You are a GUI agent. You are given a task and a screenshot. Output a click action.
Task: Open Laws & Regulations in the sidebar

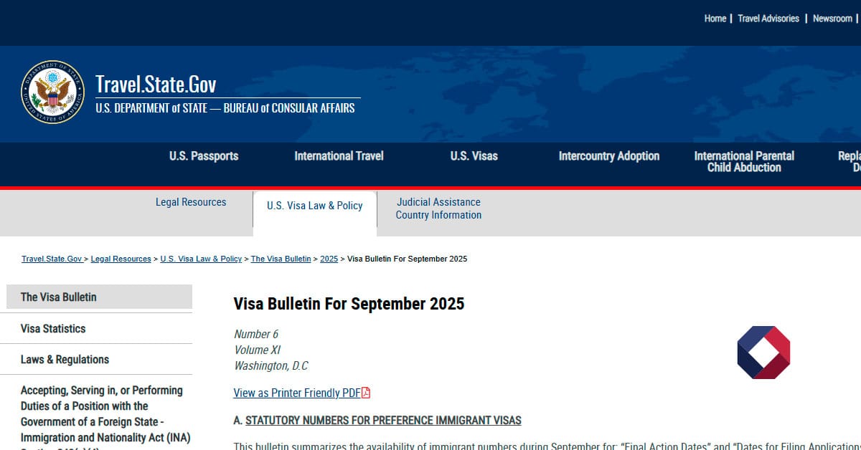pos(65,360)
